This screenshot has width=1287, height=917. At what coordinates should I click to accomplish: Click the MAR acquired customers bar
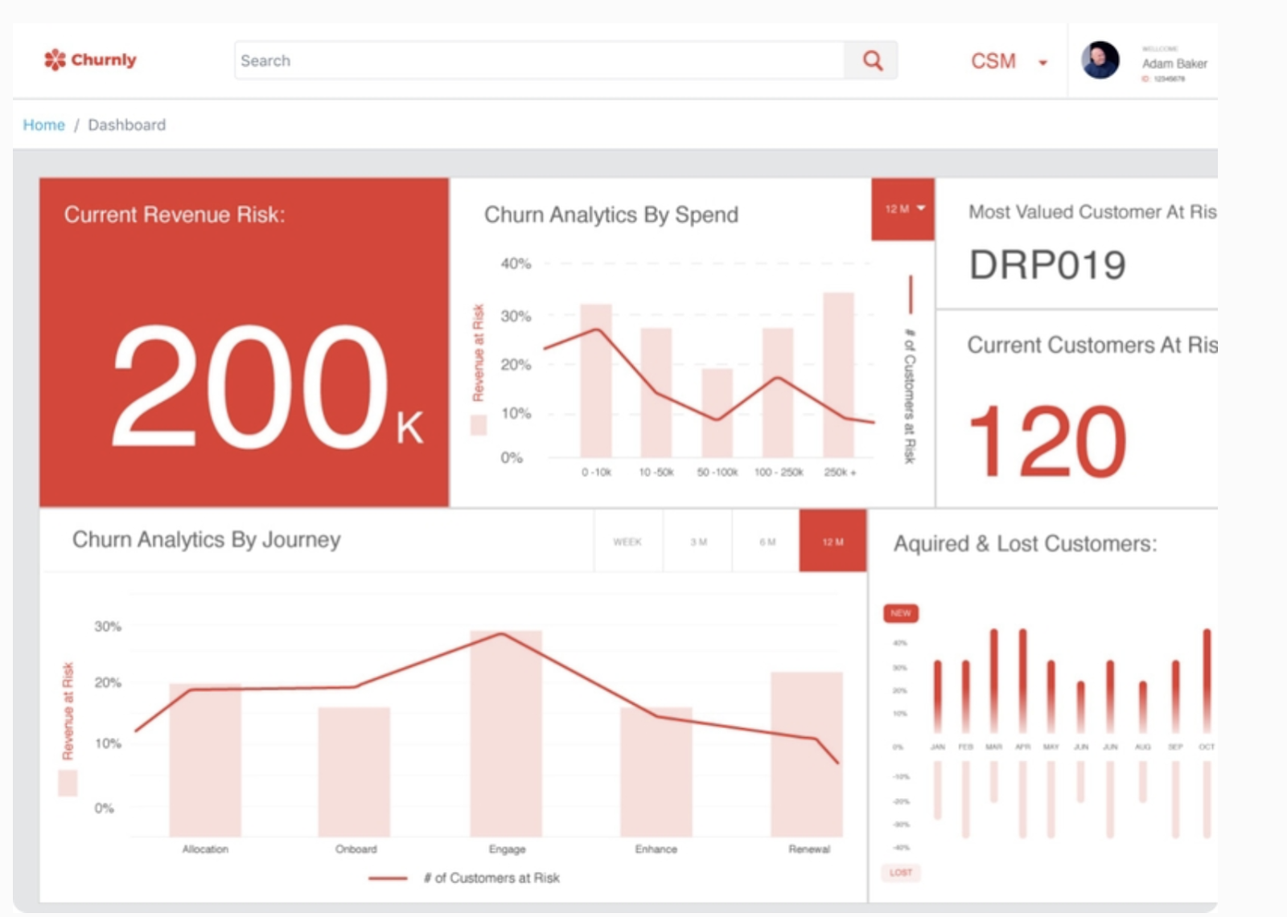coord(994,680)
